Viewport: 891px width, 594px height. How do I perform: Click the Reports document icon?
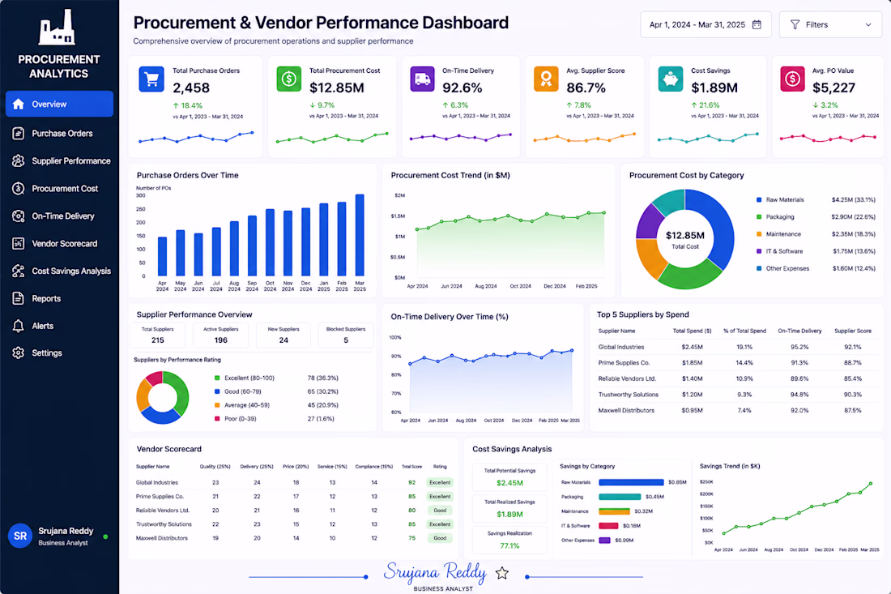[18, 298]
